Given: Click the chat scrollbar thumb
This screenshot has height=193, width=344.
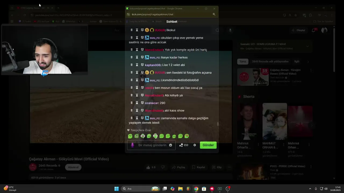Looking at the screenshot, I should [x=218, y=124].
